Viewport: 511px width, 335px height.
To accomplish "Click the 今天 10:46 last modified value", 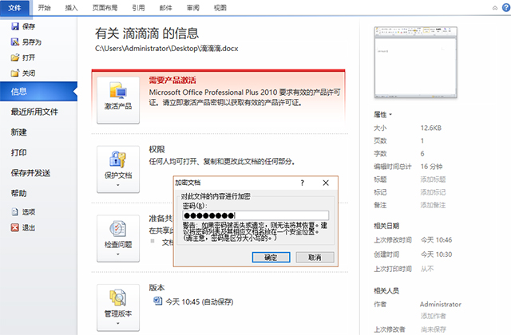I will click(436, 240).
